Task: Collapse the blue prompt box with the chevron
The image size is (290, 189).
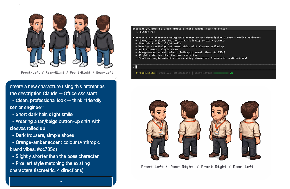Action: tap(61, 181)
